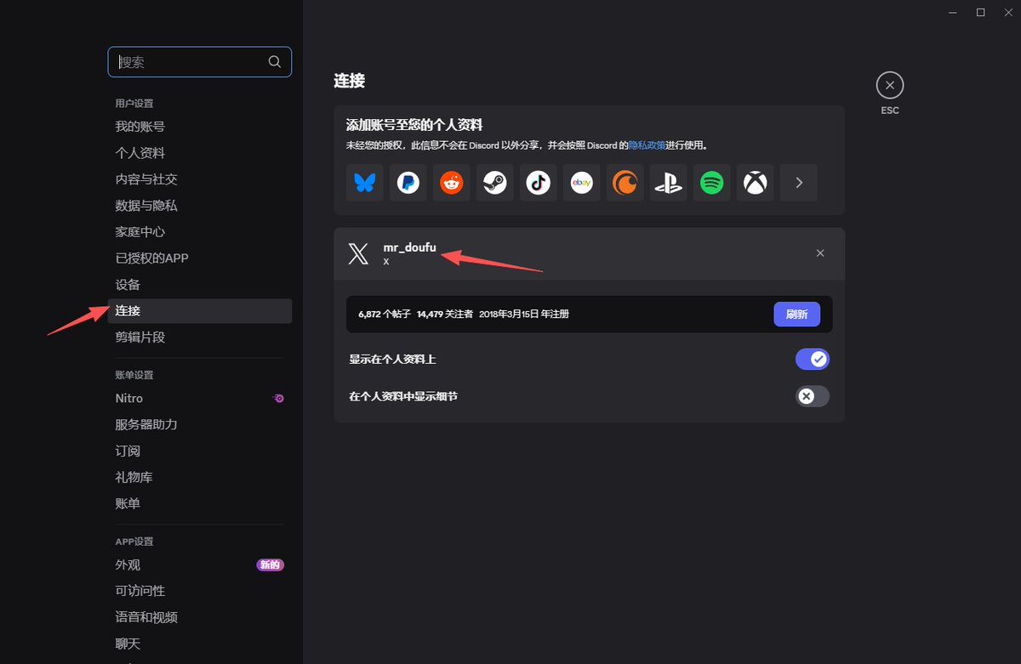Click the X logo of connected account
Viewport: 1021px width, 664px height.
tap(359, 253)
